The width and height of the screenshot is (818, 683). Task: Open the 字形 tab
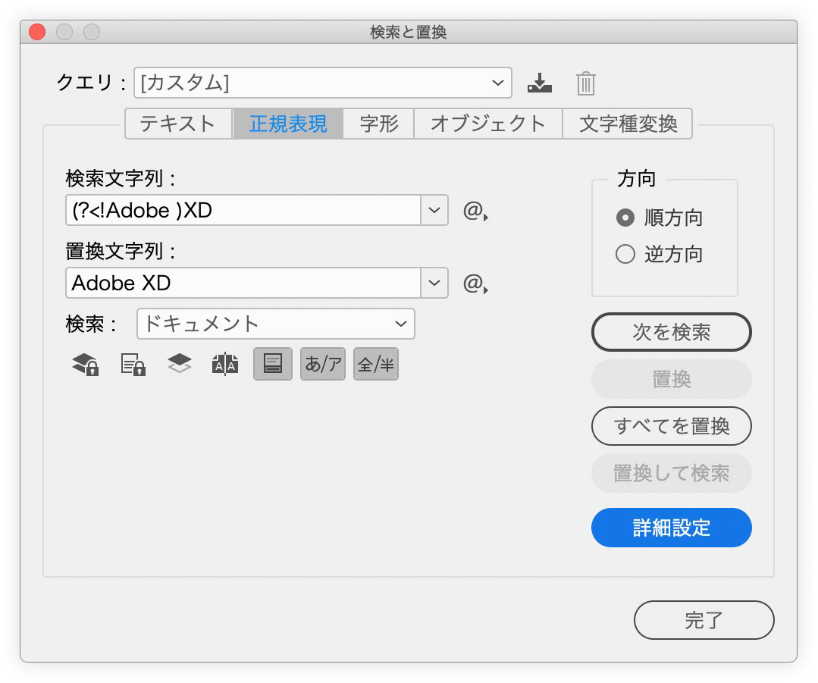point(379,124)
